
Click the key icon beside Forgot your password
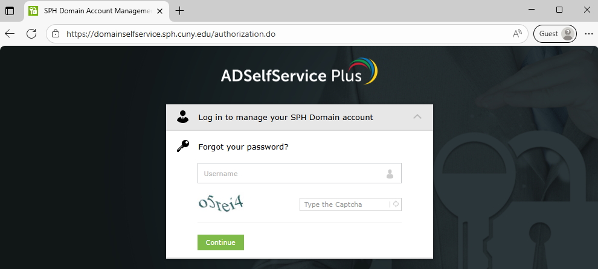(183, 147)
